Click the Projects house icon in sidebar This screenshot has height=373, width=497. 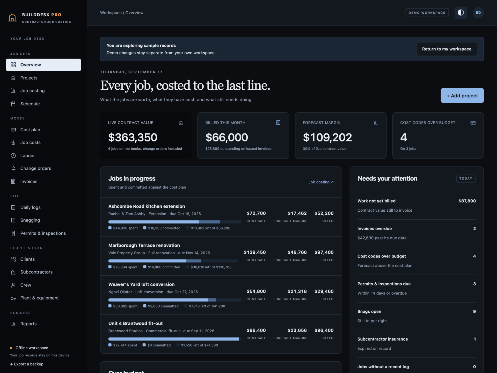tap(13, 78)
